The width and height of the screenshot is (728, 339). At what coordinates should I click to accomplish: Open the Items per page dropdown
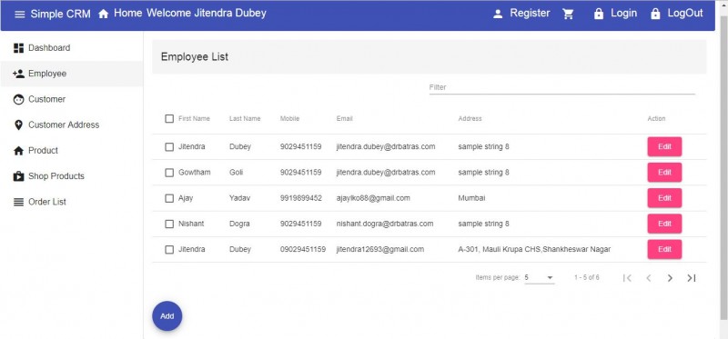[x=540, y=278]
